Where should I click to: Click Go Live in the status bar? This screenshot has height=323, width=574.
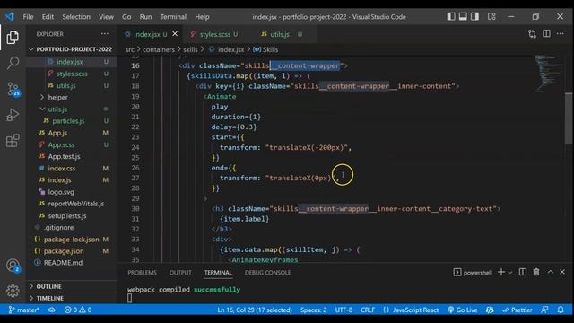(x=463, y=310)
